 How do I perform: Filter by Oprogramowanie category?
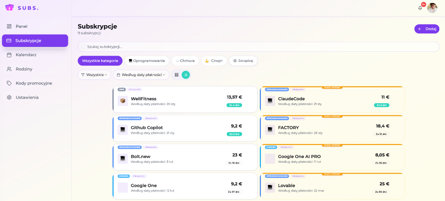coord(147,61)
